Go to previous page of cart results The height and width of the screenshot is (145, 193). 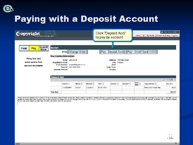click(x=165, y=80)
